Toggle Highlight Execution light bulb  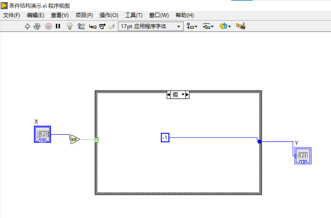[70, 27]
